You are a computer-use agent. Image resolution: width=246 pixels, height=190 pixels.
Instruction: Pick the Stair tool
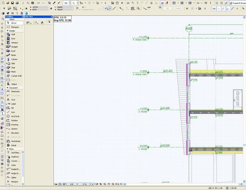(13, 67)
